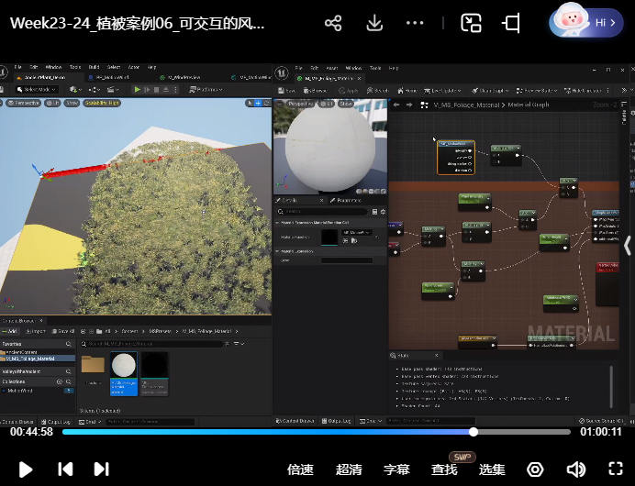Image resolution: width=635 pixels, height=486 pixels.
Task: Enter fullscreen mode
Action: (x=616, y=469)
